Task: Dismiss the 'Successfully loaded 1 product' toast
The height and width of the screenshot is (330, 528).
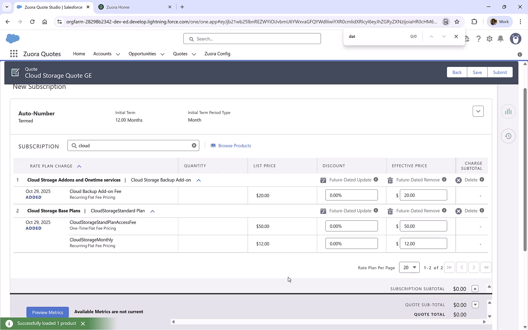Action: (x=83, y=323)
